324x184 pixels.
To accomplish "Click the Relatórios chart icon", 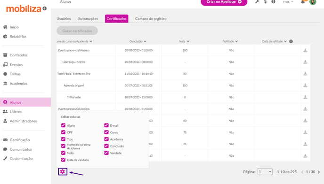I will [5, 37].
